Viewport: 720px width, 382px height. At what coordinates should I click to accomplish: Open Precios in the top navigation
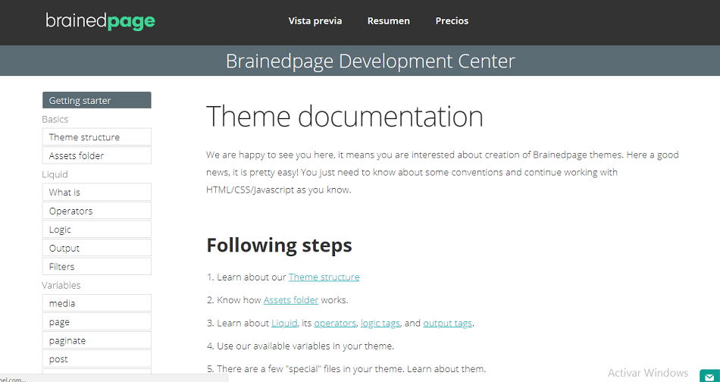pyautogui.click(x=452, y=21)
